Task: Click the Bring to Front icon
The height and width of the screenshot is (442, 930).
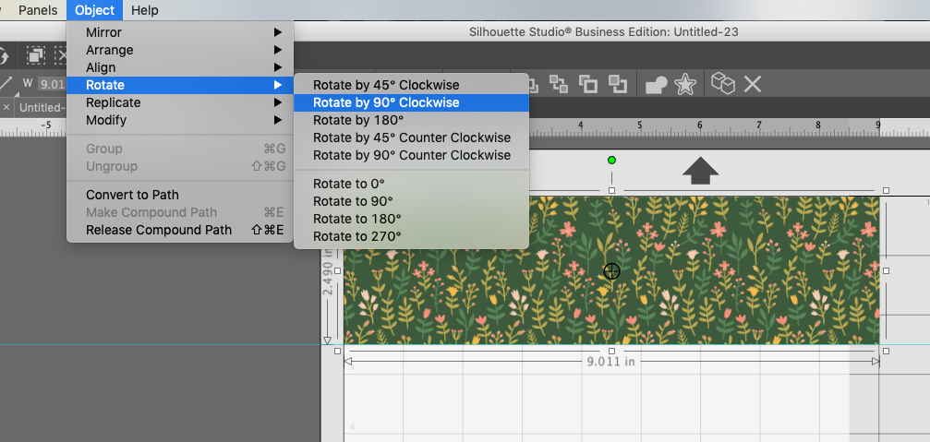Action: 587,84
